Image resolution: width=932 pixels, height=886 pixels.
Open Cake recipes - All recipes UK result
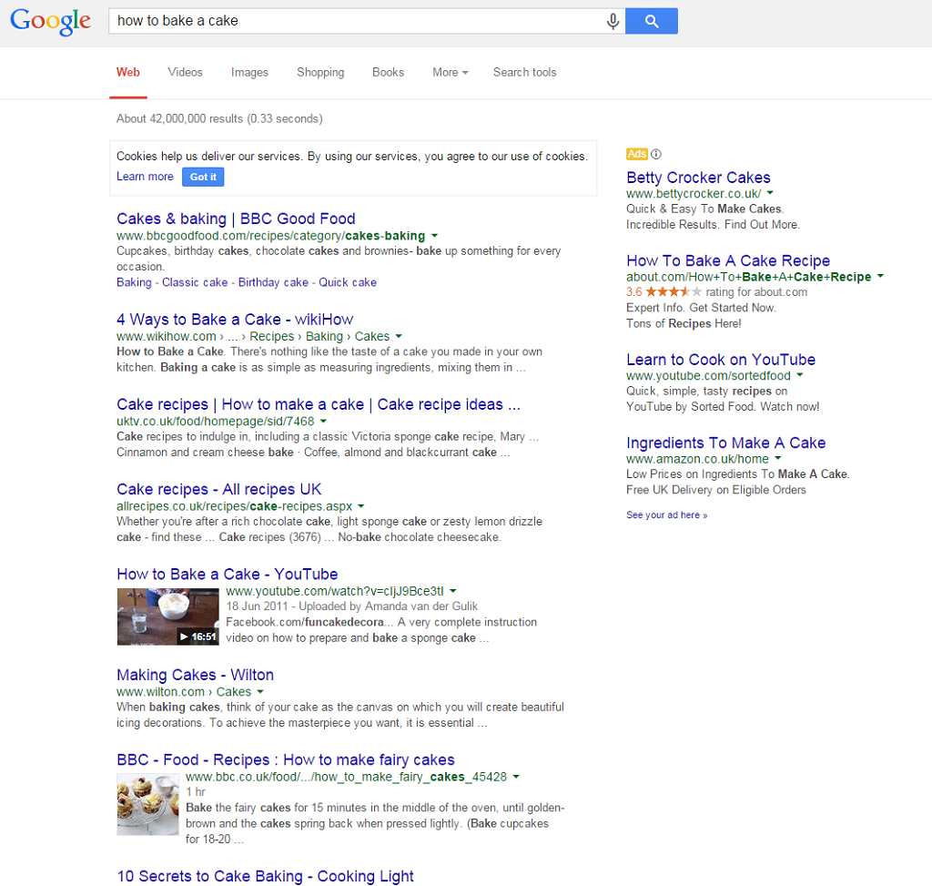[x=218, y=489]
